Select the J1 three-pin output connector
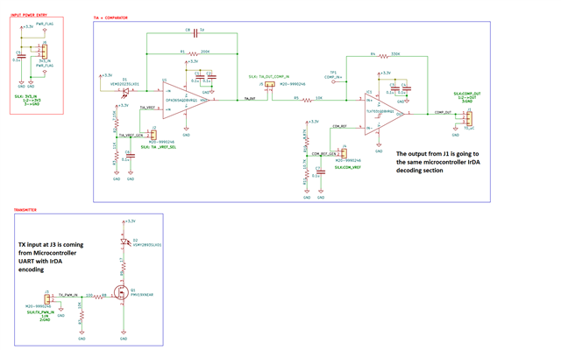Screen dimensions: 561x350 (469, 118)
